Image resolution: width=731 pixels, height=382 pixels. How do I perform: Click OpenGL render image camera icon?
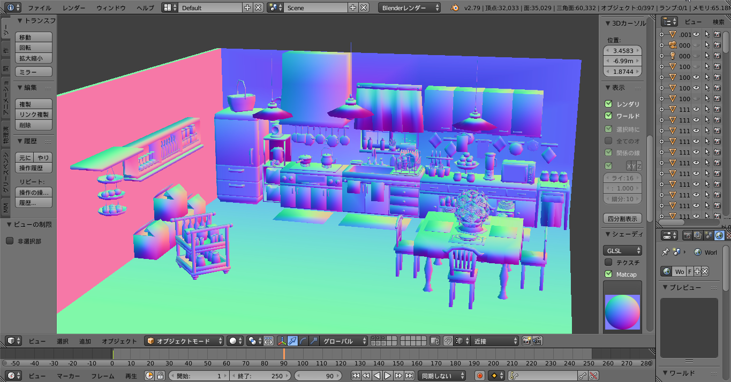526,341
